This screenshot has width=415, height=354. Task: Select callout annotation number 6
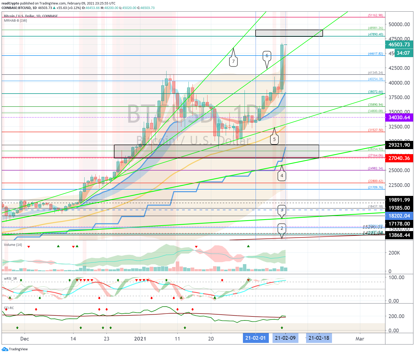coord(267,56)
